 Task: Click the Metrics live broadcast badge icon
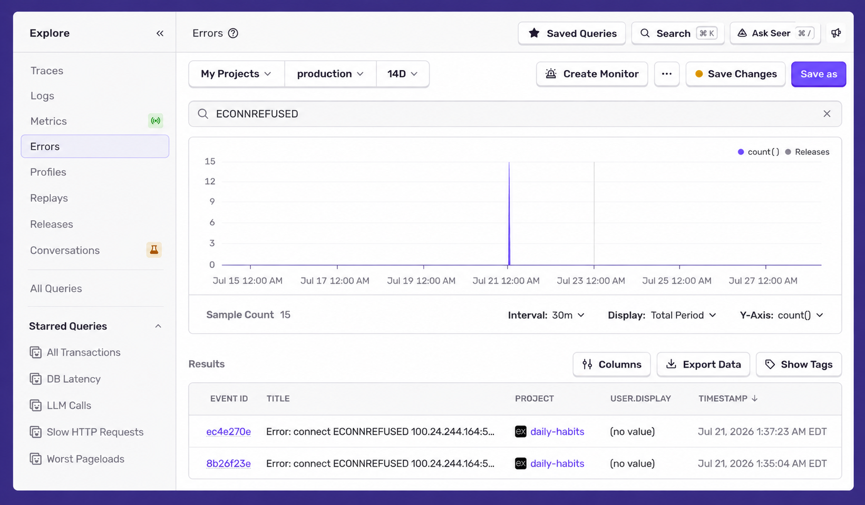(155, 121)
